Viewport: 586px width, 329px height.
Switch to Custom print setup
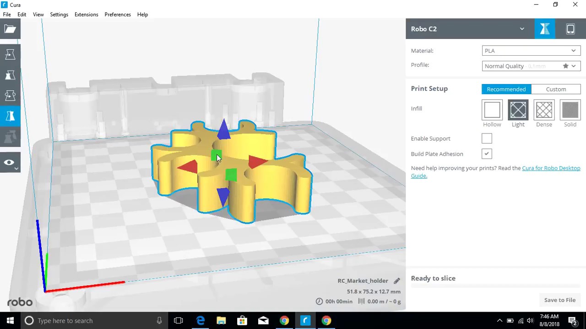click(x=556, y=89)
